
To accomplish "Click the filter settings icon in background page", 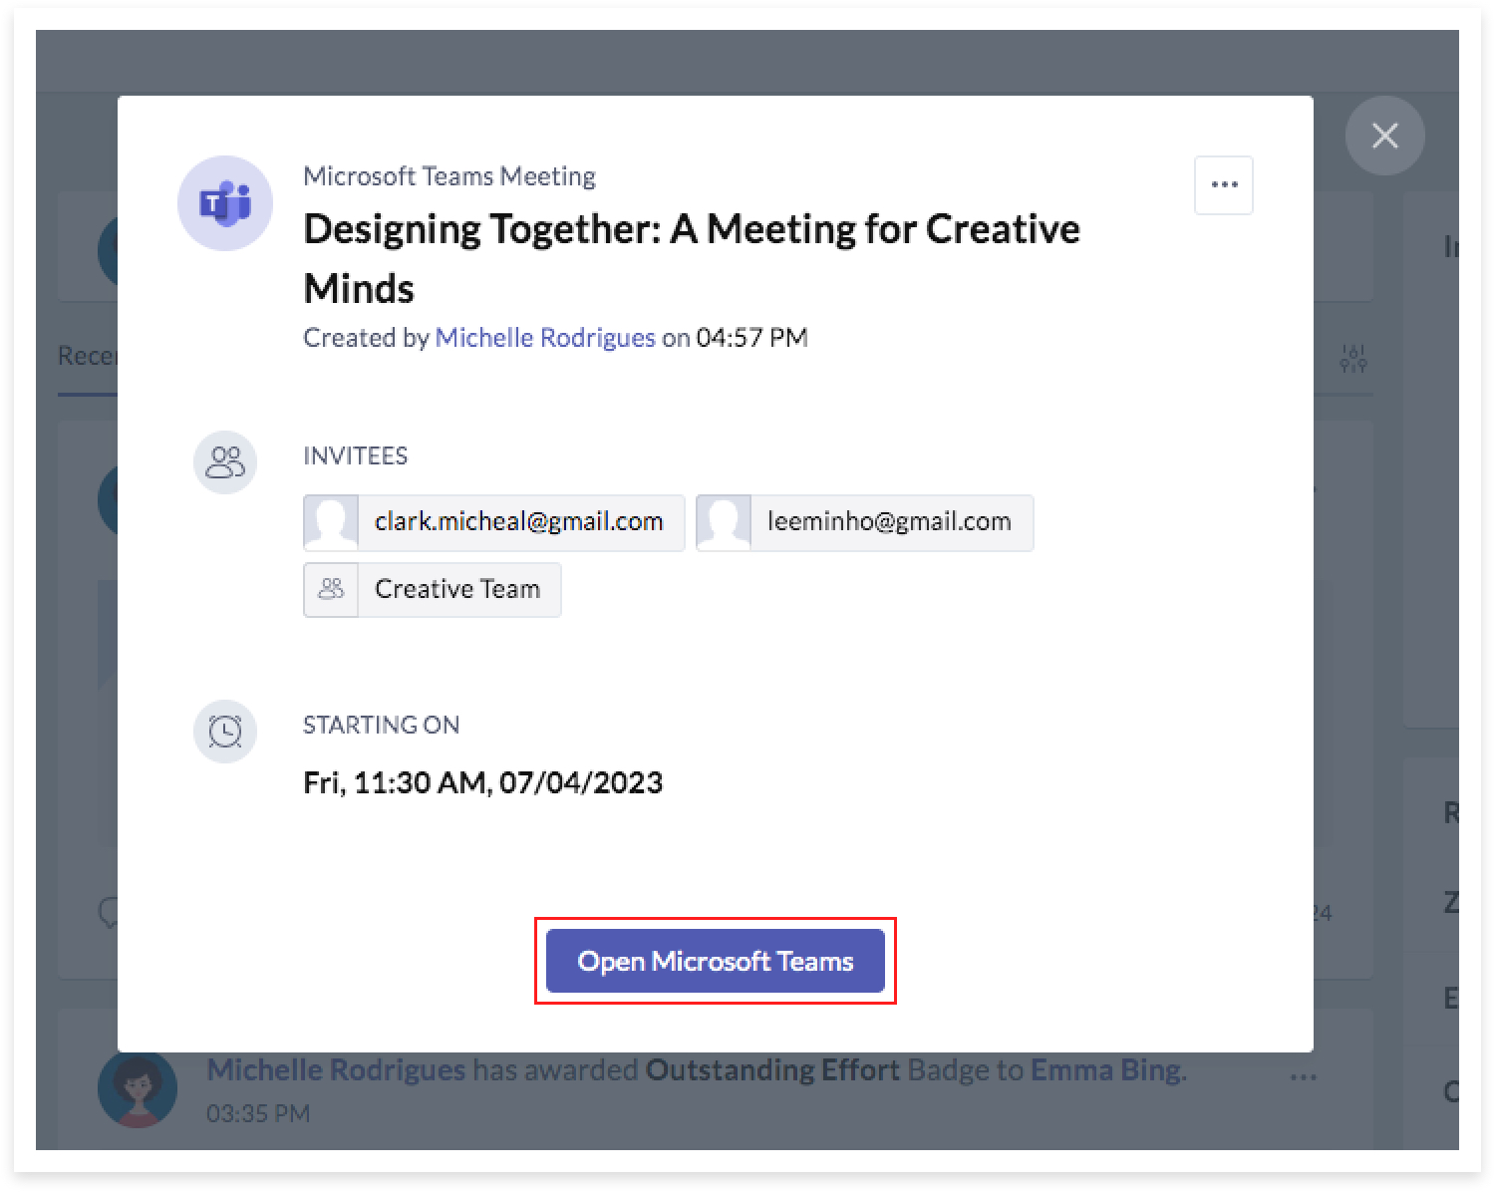I will click(x=1353, y=359).
